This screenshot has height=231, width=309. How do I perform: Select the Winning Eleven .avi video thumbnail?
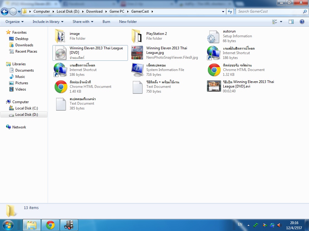(x=214, y=86)
